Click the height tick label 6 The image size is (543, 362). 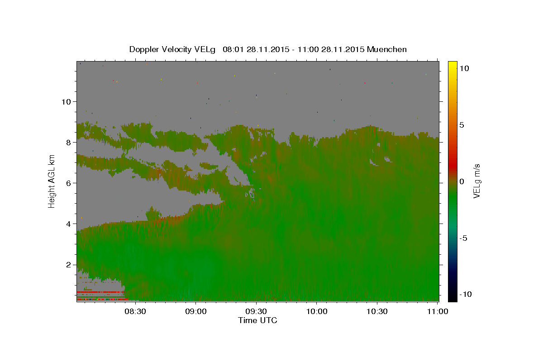pyautogui.click(x=68, y=183)
